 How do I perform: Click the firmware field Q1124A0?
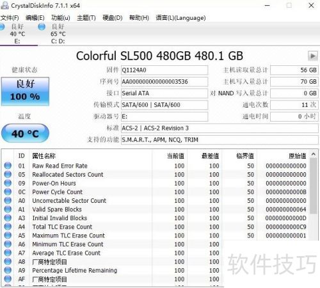[164, 70]
